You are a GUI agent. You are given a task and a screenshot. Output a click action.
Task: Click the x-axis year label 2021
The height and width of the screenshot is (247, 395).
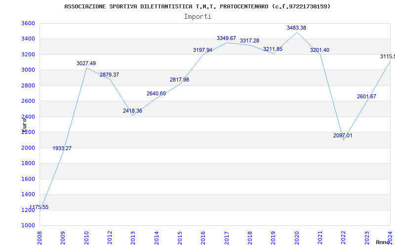320,238
